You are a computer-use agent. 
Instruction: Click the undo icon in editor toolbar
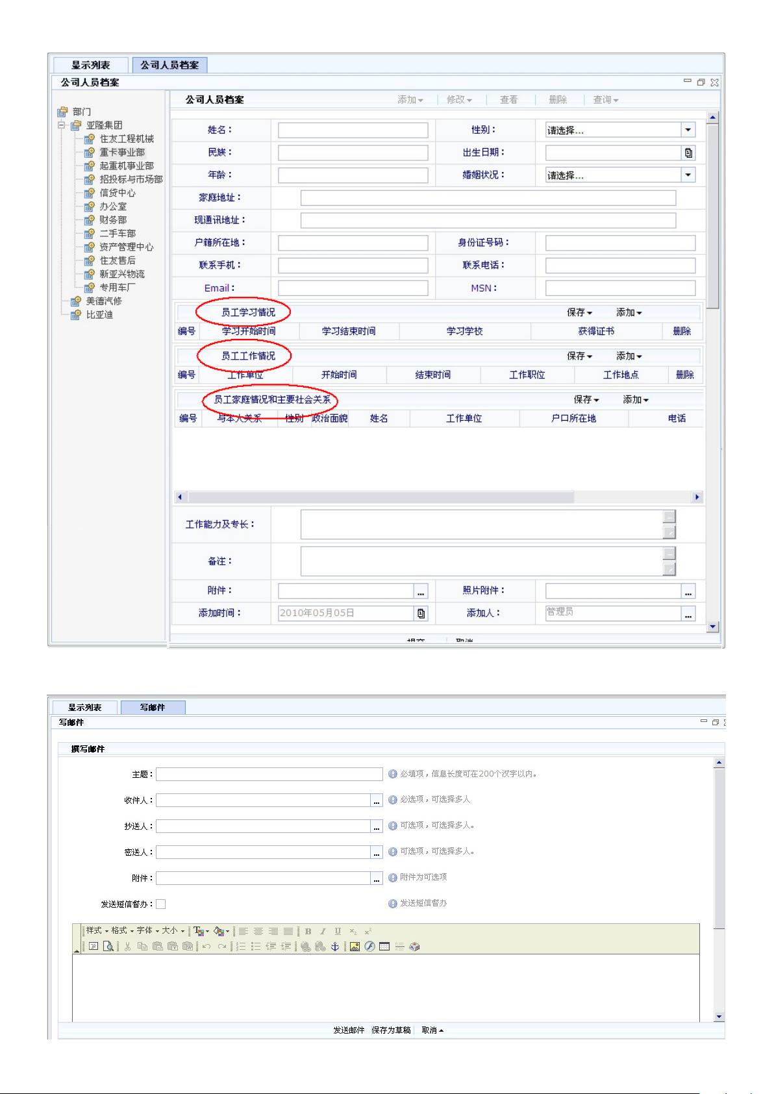pyautogui.click(x=206, y=947)
